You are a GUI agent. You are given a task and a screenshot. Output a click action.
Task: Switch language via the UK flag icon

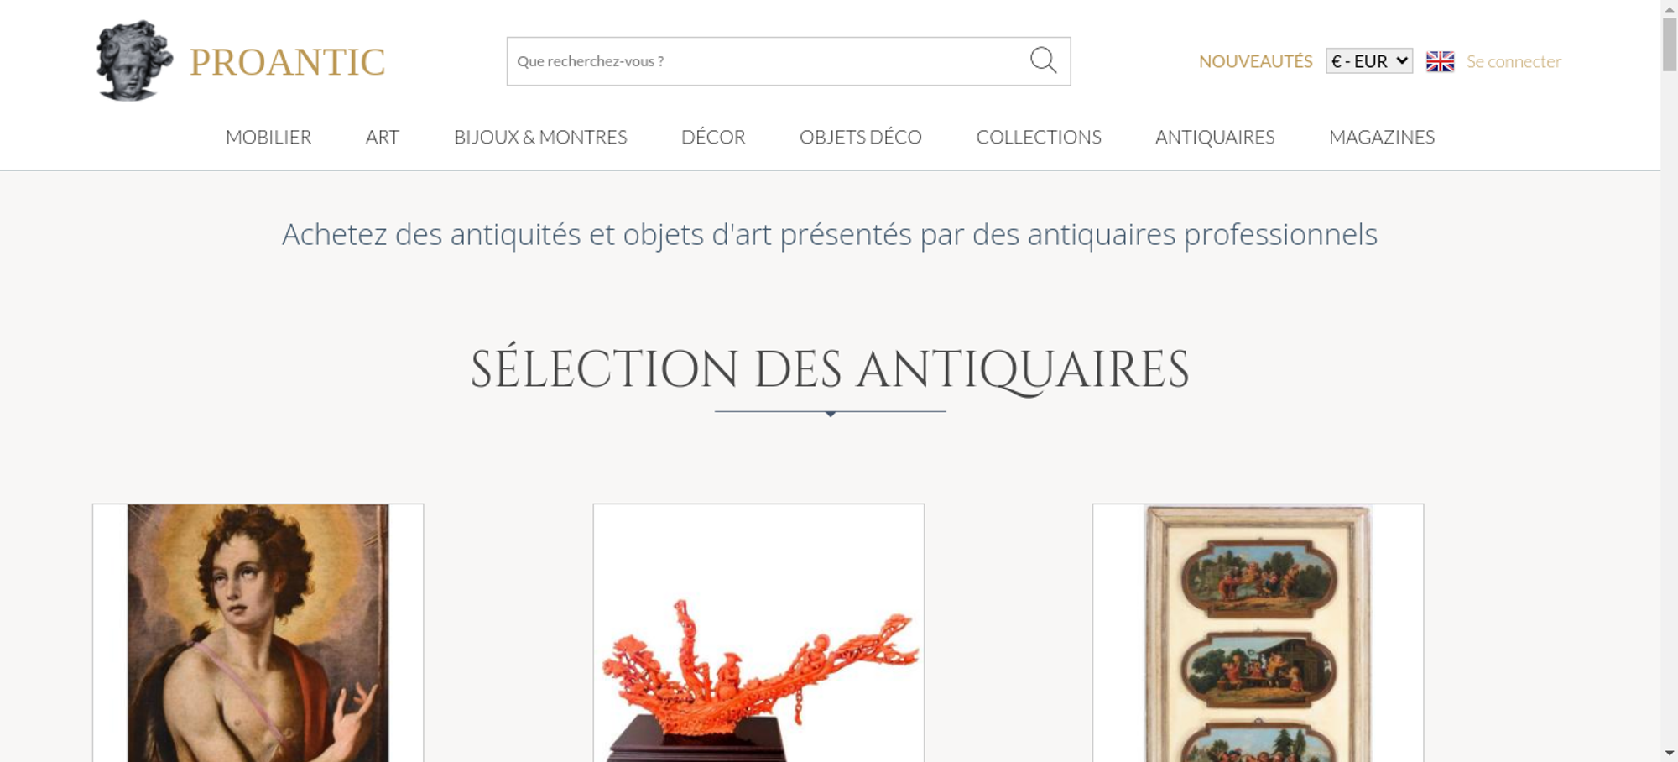(1440, 61)
